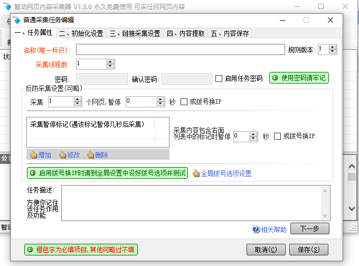This screenshot has height=266, width=359.
Task: Minimize the 普通采集任务编辑 dialog
Action: click(282, 20)
